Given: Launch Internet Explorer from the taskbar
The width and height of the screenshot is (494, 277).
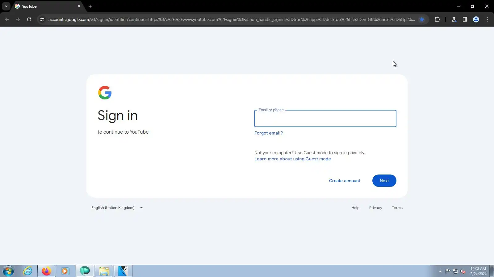Looking at the screenshot, I should (x=28, y=271).
